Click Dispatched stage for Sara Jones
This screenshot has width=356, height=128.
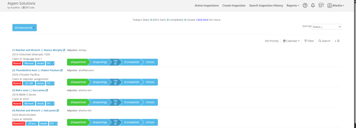click(x=78, y=102)
